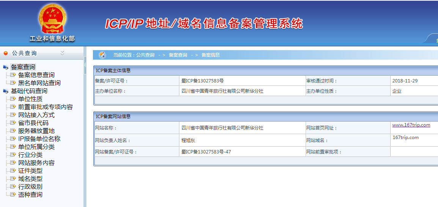Screen dimensions: 438x207
Task: Open 前置审批或专项内容 query
Action: coord(46,107)
